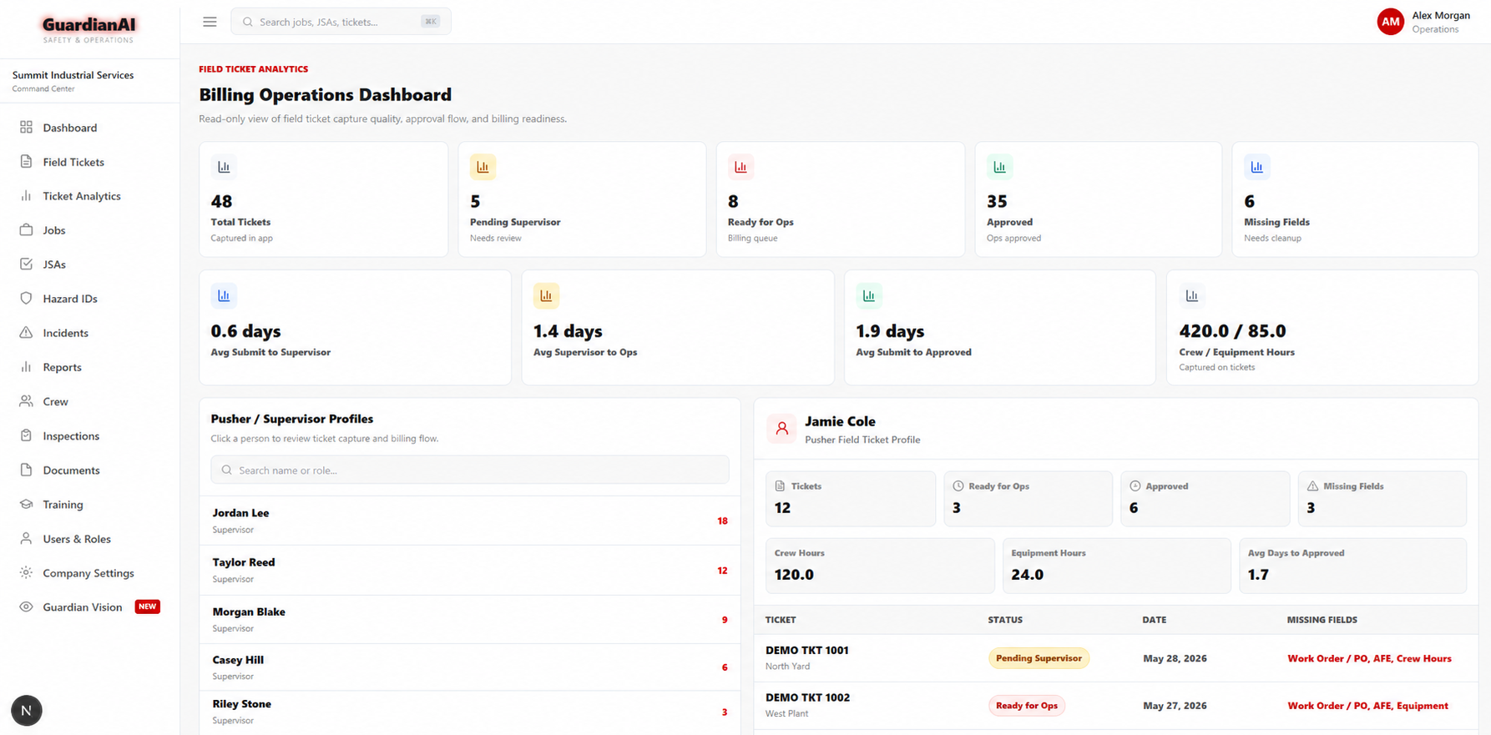The image size is (1491, 735).
Task: Click the Reports chart icon in sidebar
Action: point(26,366)
